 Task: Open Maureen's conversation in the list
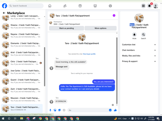[x=22, y=99]
